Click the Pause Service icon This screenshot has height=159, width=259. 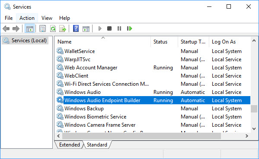point(119,28)
